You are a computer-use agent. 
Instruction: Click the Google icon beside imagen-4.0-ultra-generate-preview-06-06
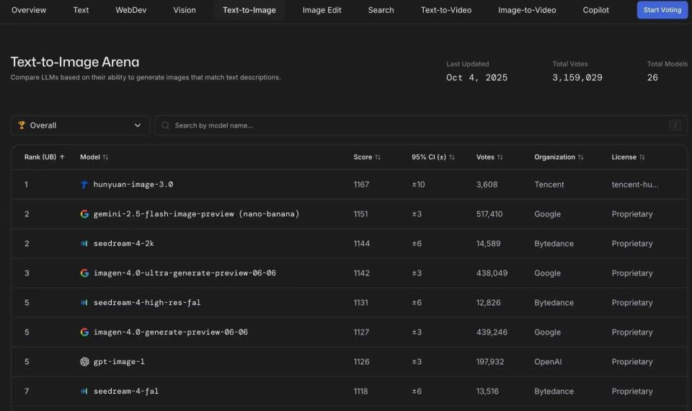(84, 273)
